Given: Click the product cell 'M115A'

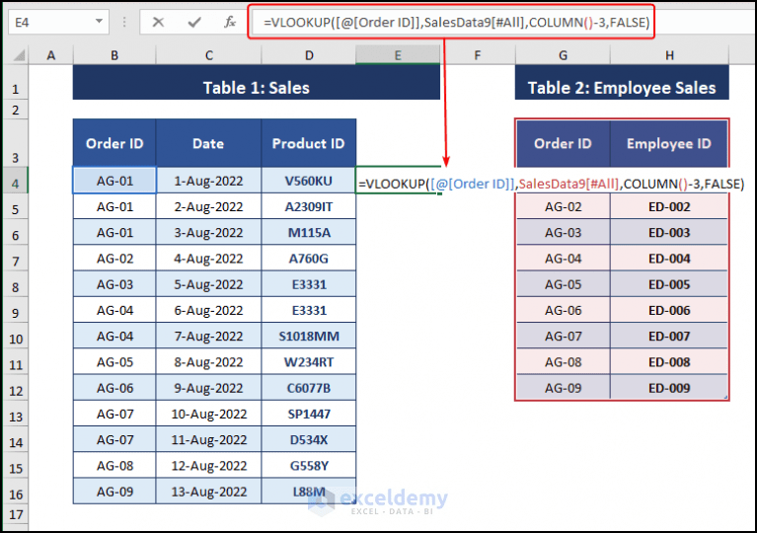Looking at the screenshot, I should tap(309, 233).
